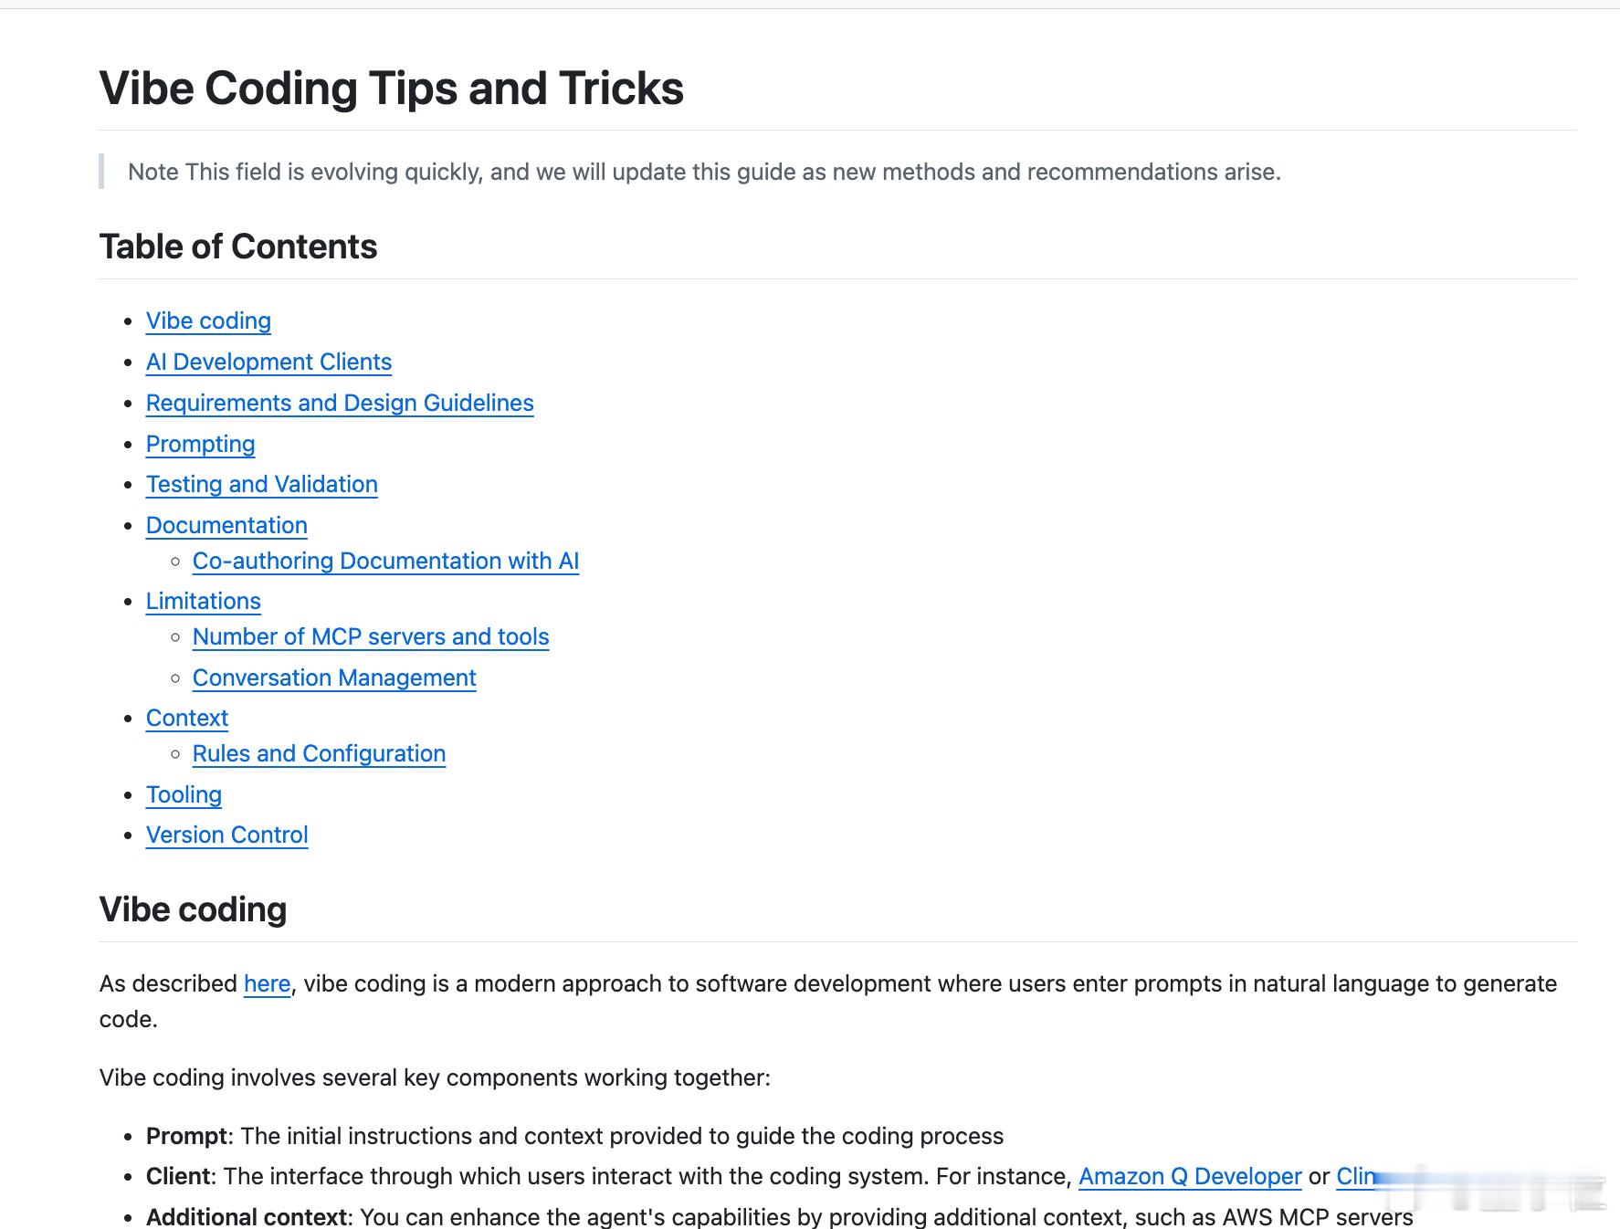The height and width of the screenshot is (1229, 1620).
Task: Jump to the Context section link
Action: (x=187, y=719)
